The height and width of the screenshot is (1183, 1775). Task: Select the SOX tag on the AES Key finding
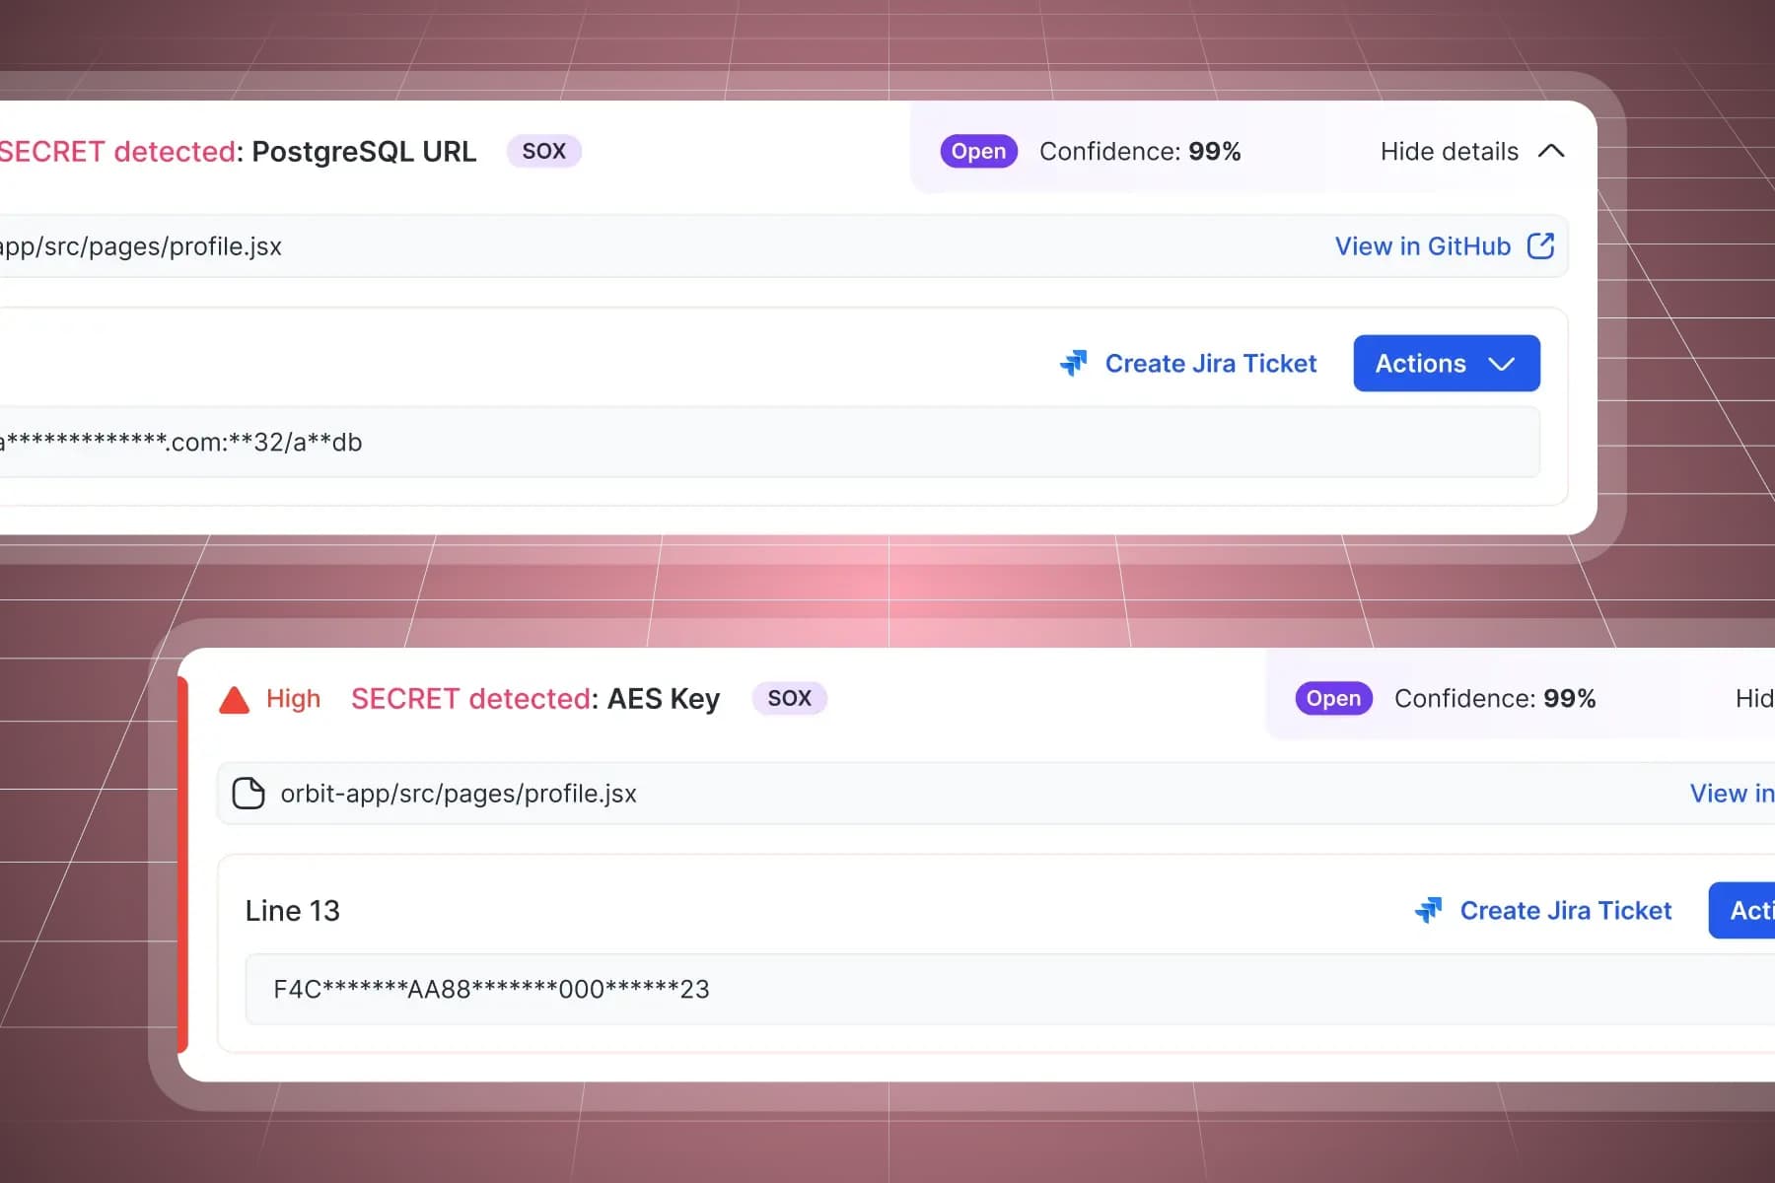point(789,698)
